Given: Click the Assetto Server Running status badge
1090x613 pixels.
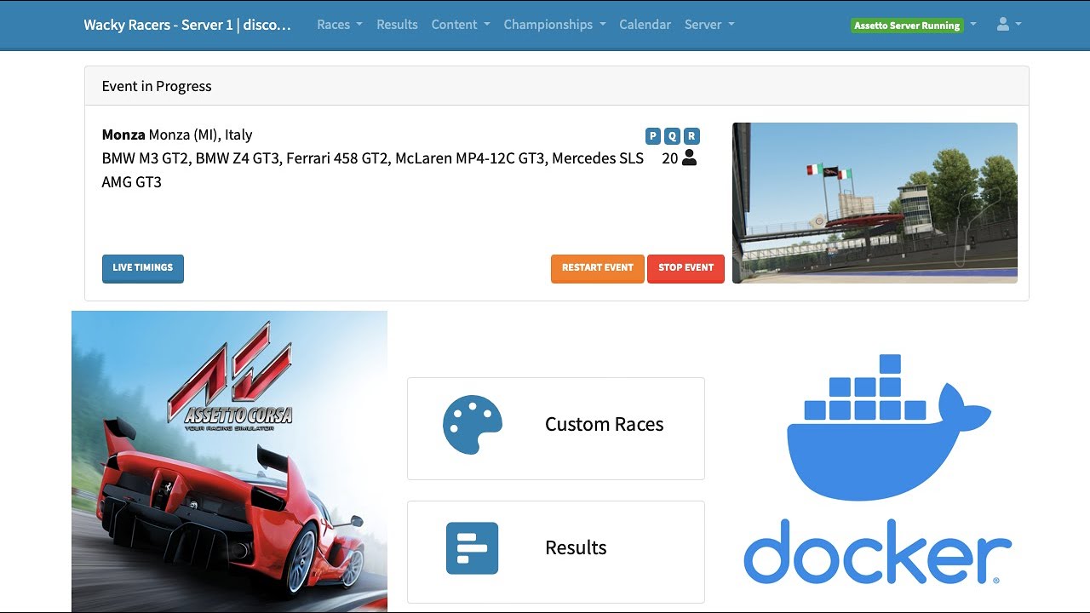Looking at the screenshot, I should (x=907, y=26).
